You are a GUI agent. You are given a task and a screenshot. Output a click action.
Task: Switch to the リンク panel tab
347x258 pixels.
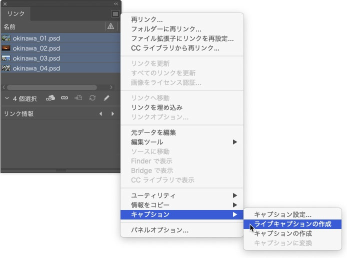click(x=16, y=13)
